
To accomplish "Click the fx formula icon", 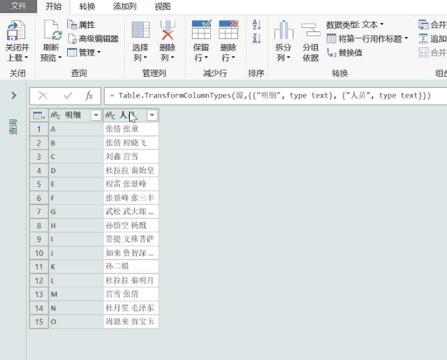I will click(89, 96).
